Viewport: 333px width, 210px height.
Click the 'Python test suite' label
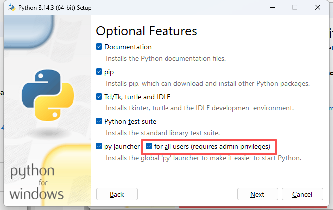130,121
